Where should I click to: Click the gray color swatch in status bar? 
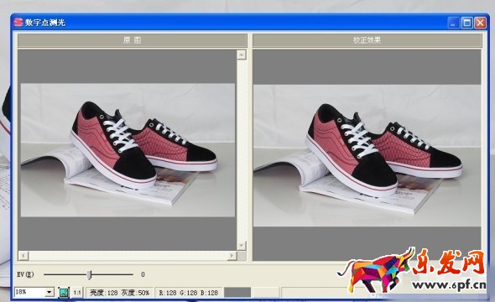click(237, 293)
